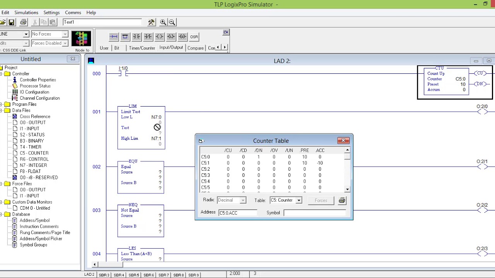Switch to the User instruction tab
Viewport: 495px width, 278px height.
tap(104, 48)
